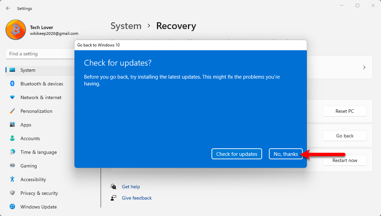
Task: Focus the Find a setting search box
Action: (x=40, y=54)
